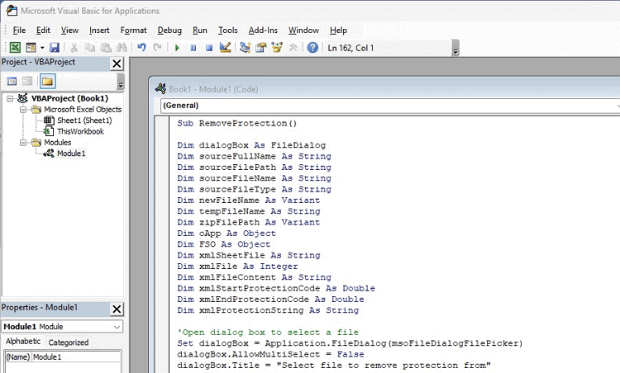Select ThisWorkbook in the project tree
The width and height of the screenshot is (620, 373).
pos(80,131)
